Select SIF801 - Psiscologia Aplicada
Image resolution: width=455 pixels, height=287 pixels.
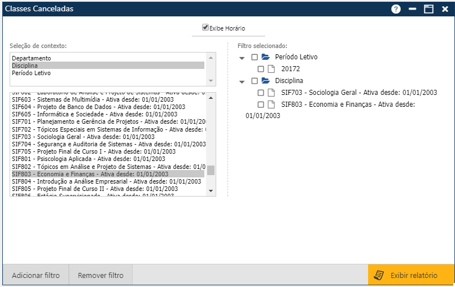coord(108,159)
